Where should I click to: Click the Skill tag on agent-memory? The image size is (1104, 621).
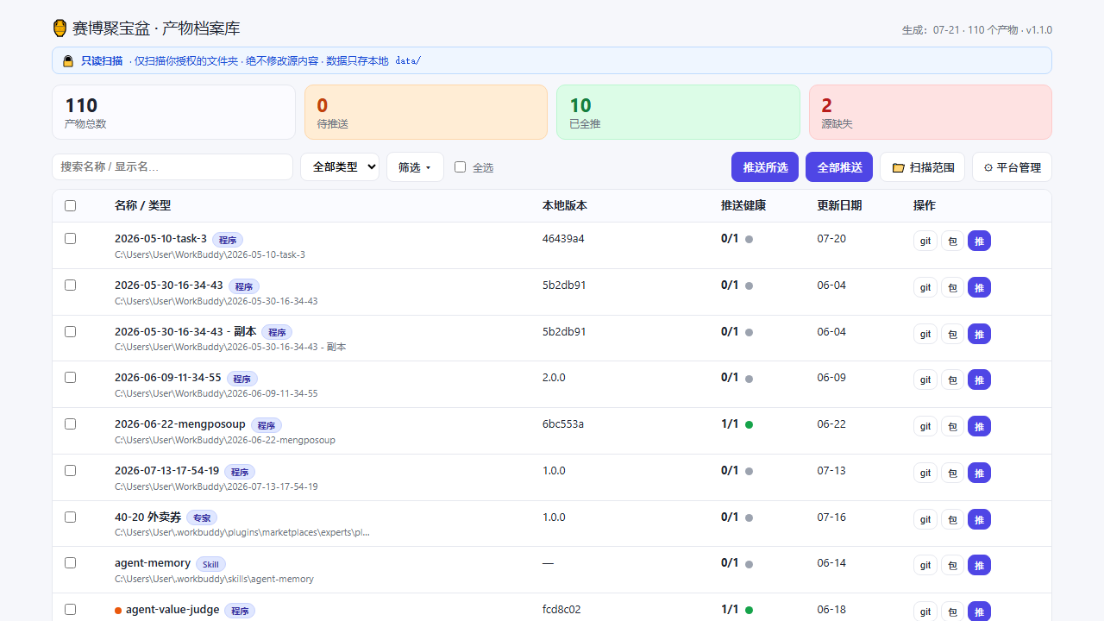click(x=210, y=564)
